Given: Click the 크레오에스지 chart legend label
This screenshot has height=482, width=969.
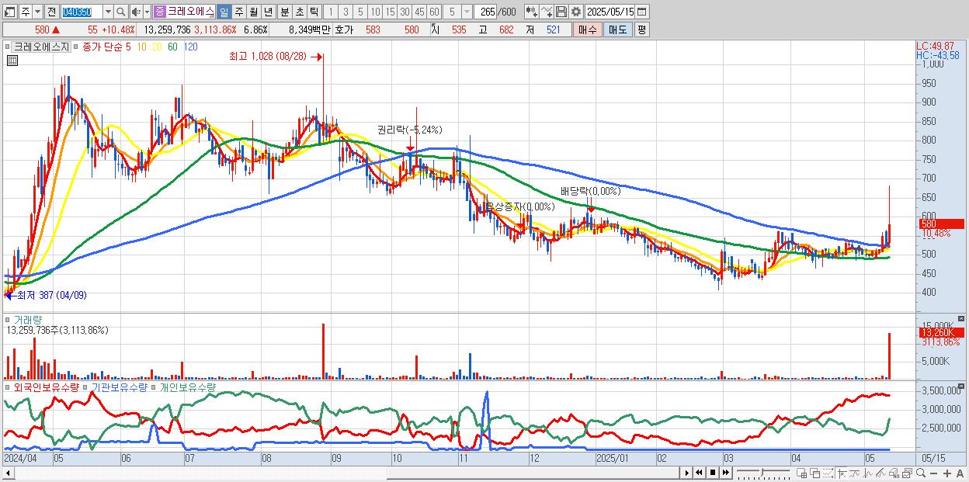Looking at the screenshot, I should click(x=41, y=47).
